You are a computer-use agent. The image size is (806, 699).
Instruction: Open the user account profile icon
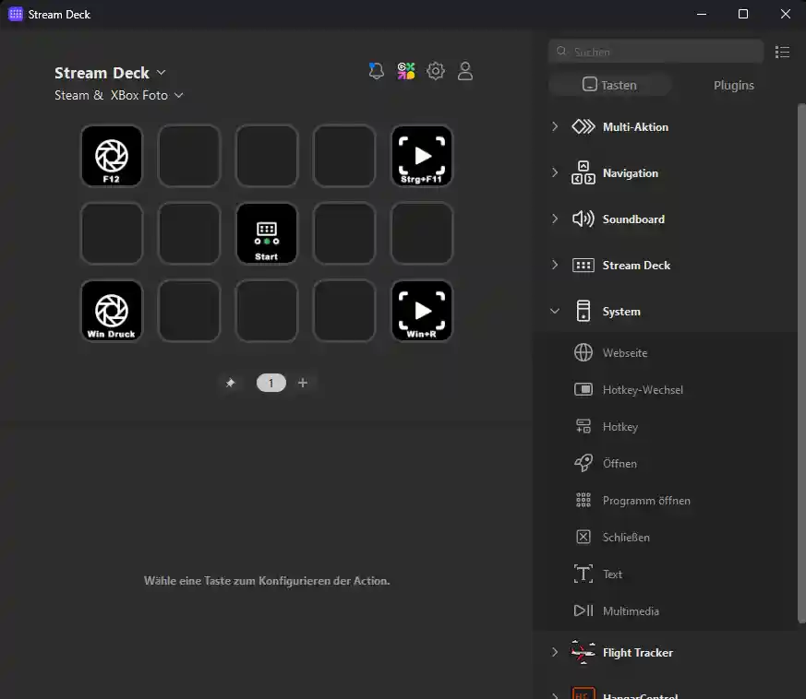[x=465, y=71]
